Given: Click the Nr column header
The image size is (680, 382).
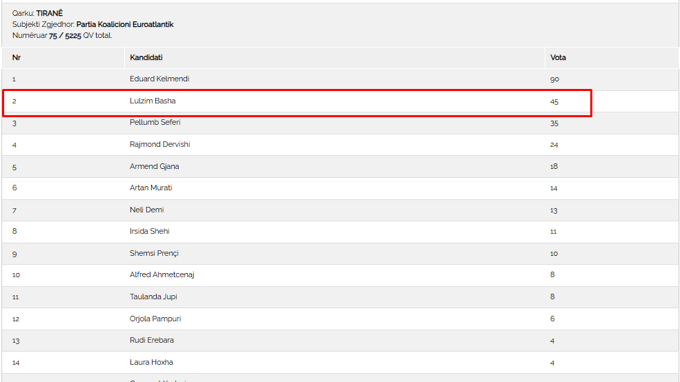Looking at the screenshot, I should [17, 57].
